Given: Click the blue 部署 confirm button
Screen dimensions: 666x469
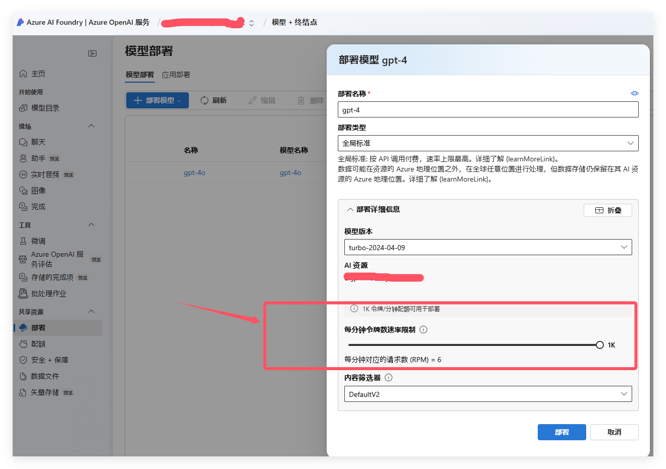Looking at the screenshot, I should [562, 432].
